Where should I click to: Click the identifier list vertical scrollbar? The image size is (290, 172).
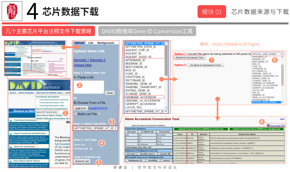click(166, 75)
